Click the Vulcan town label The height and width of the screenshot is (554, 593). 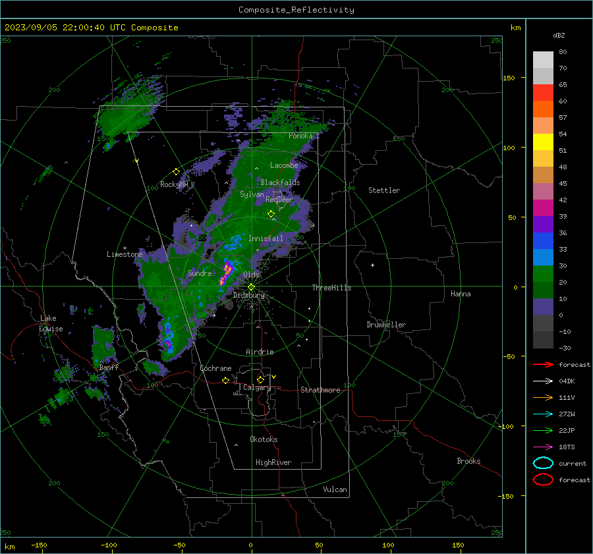(335, 489)
